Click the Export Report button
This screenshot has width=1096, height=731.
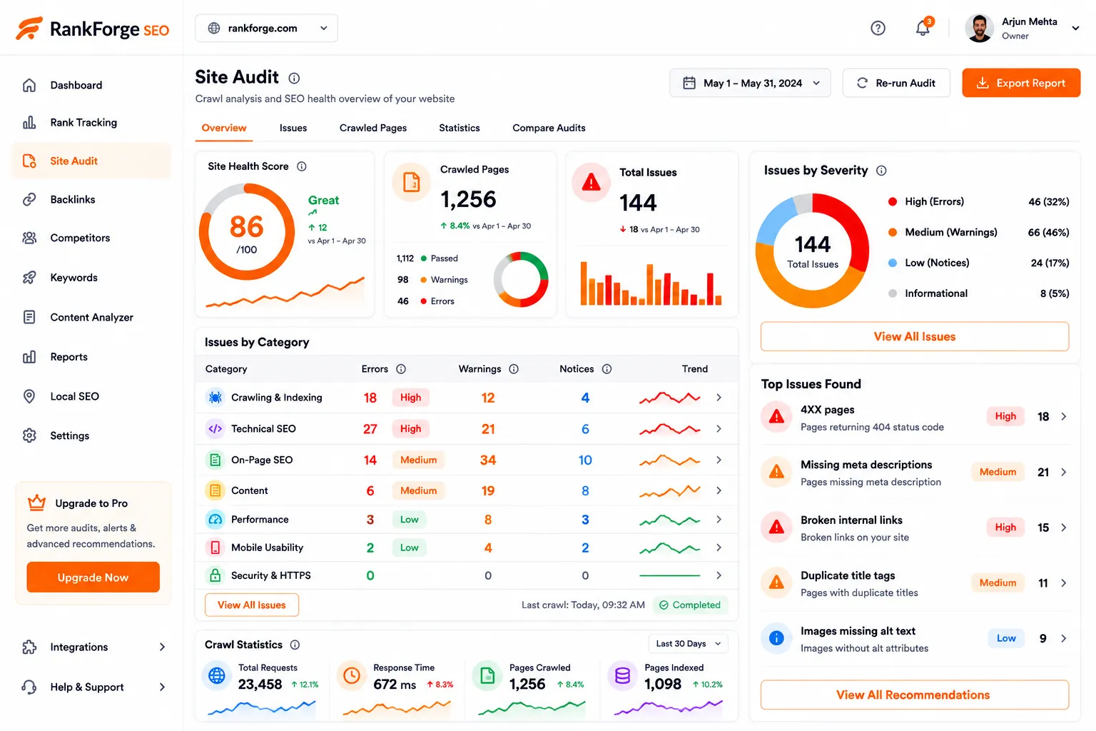1021,83
